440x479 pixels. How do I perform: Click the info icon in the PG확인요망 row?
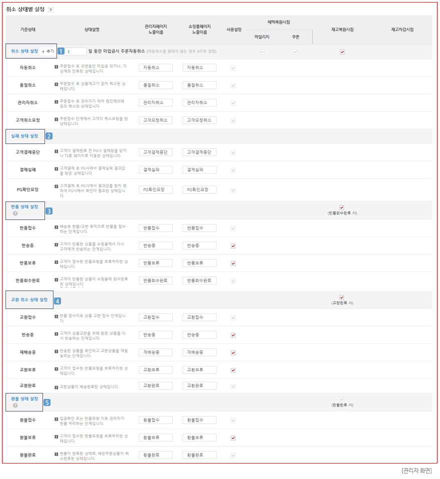coord(56,186)
